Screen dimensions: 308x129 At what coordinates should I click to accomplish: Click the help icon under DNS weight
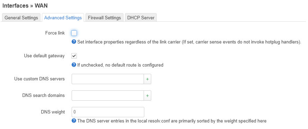(x=74, y=121)
